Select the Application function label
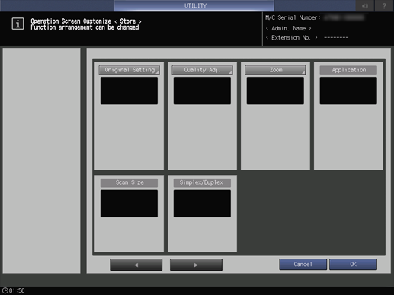394x295 pixels. tap(348, 70)
